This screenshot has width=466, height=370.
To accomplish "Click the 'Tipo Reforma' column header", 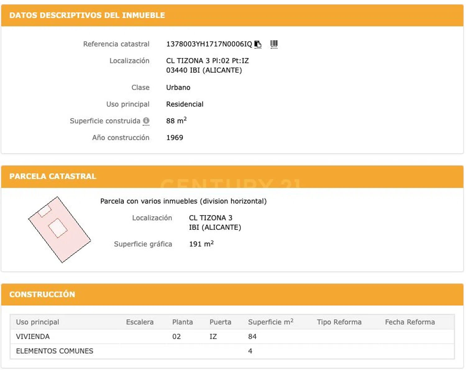I will tap(339, 322).
